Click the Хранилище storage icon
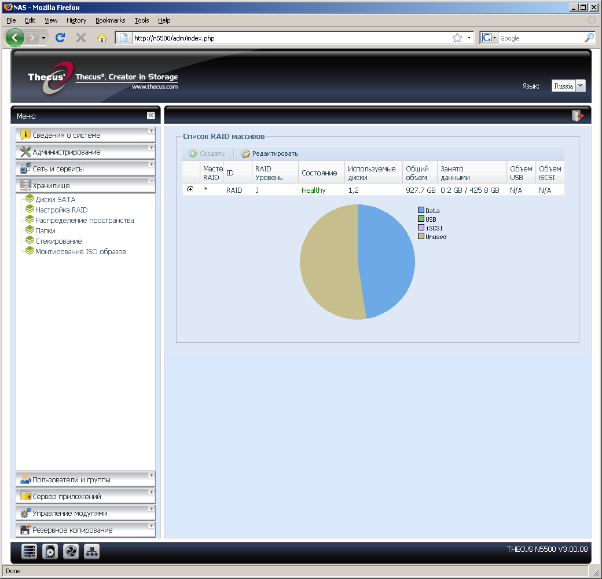The width and height of the screenshot is (602, 579). (25, 185)
